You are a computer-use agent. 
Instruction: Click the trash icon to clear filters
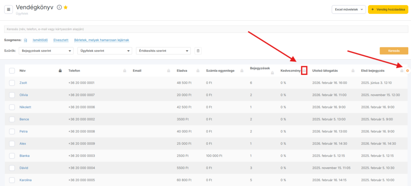click(198, 51)
